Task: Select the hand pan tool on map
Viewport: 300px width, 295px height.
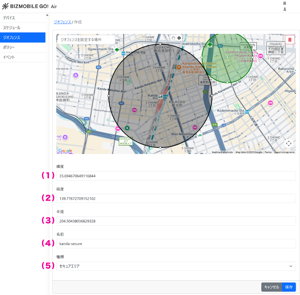Action: click(x=173, y=38)
